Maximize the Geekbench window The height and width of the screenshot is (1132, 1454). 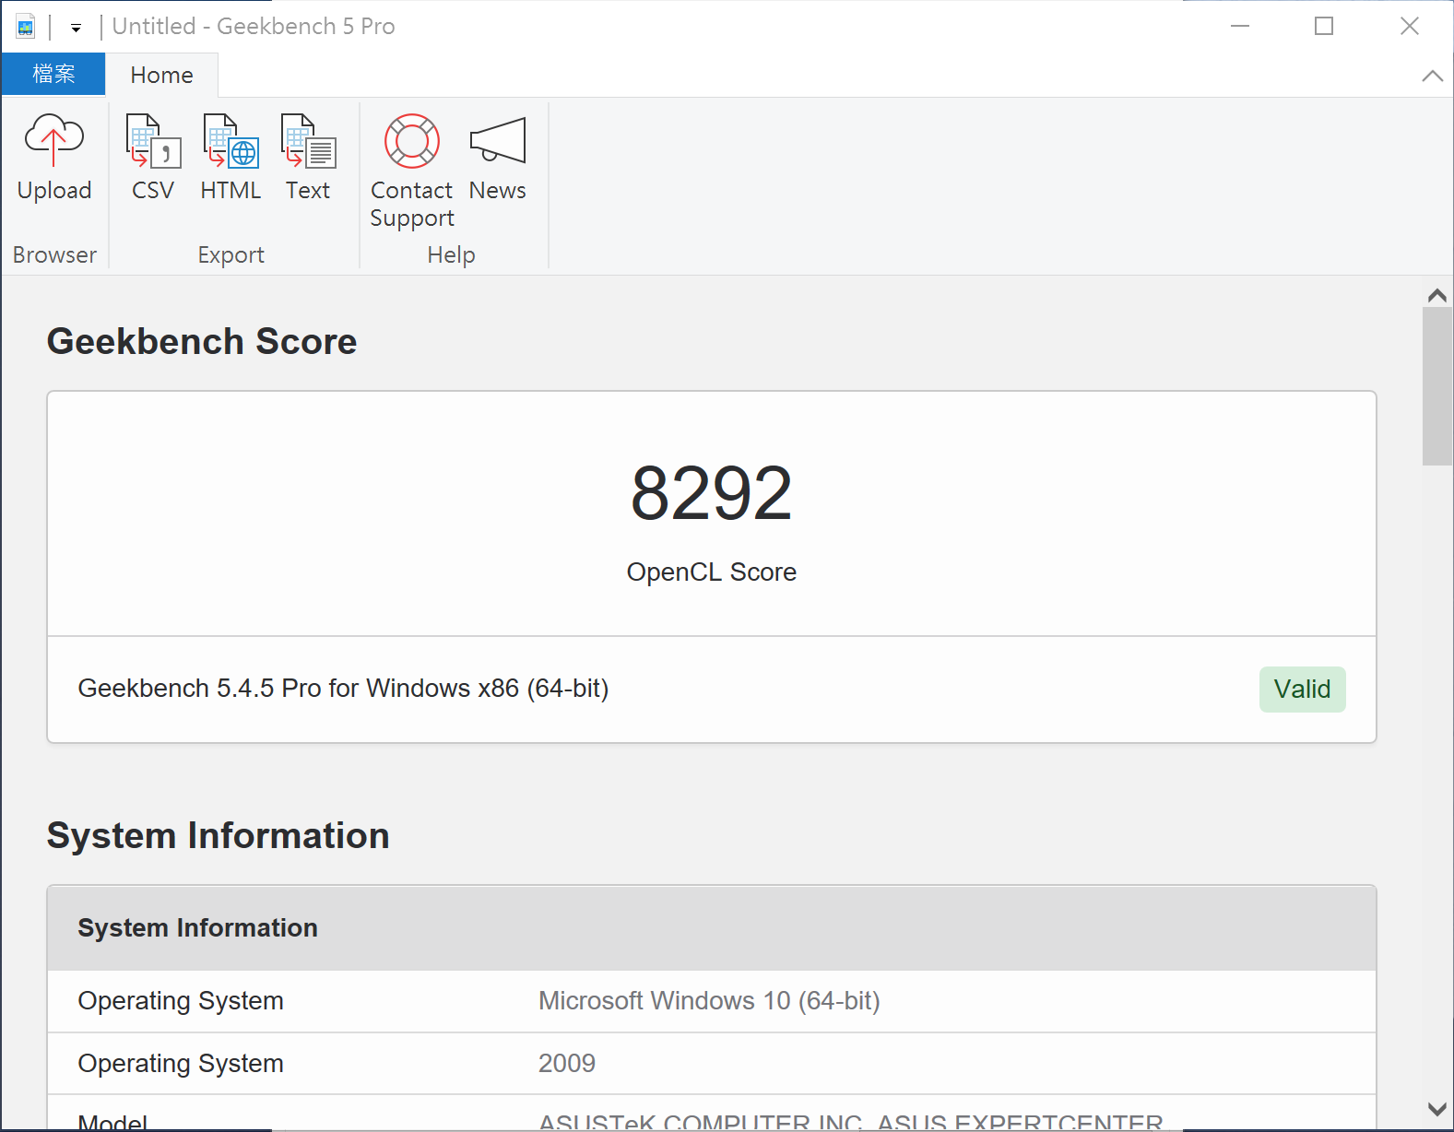click(x=1324, y=27)
